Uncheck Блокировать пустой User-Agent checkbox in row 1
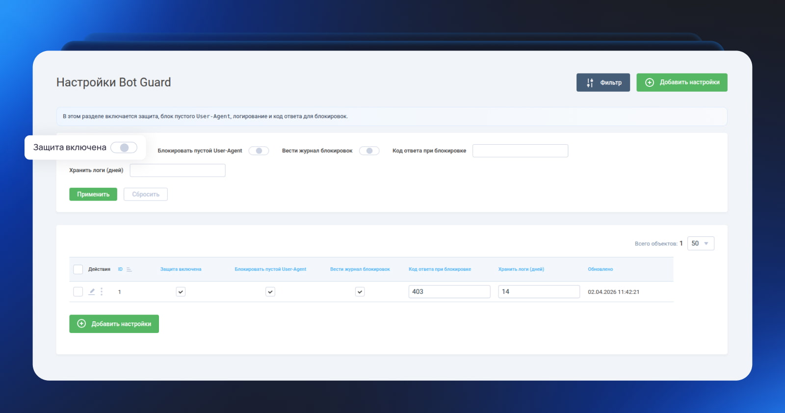Viewport: 785px width, 413px height. click(x=270, y=292)
